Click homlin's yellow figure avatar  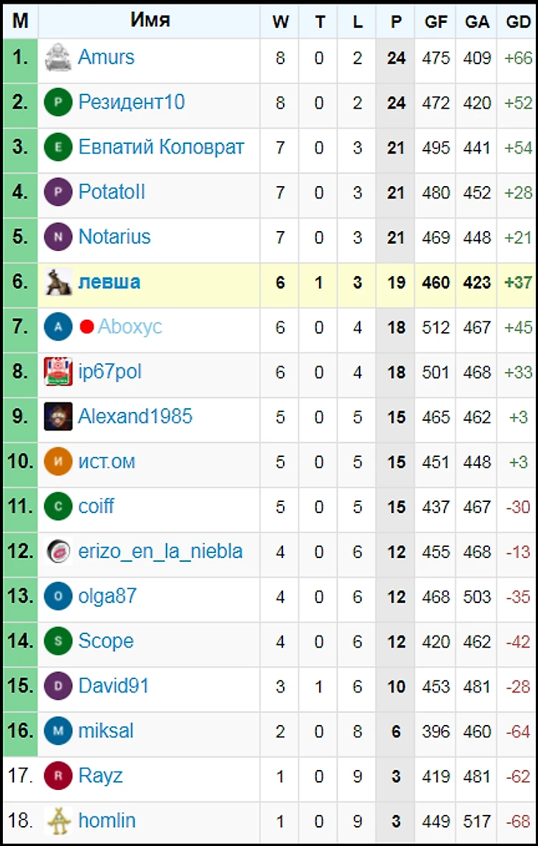[x=58, y=821]
